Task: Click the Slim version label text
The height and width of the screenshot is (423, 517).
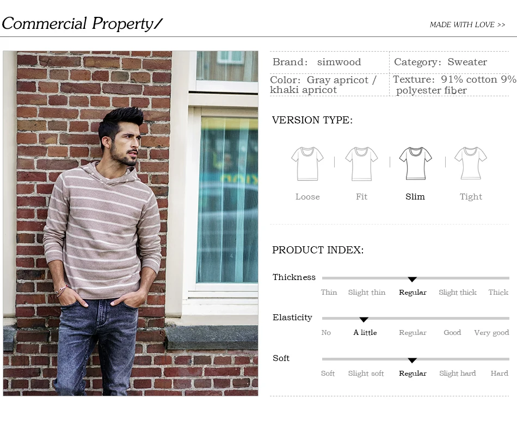Action: tap(415, 197)
